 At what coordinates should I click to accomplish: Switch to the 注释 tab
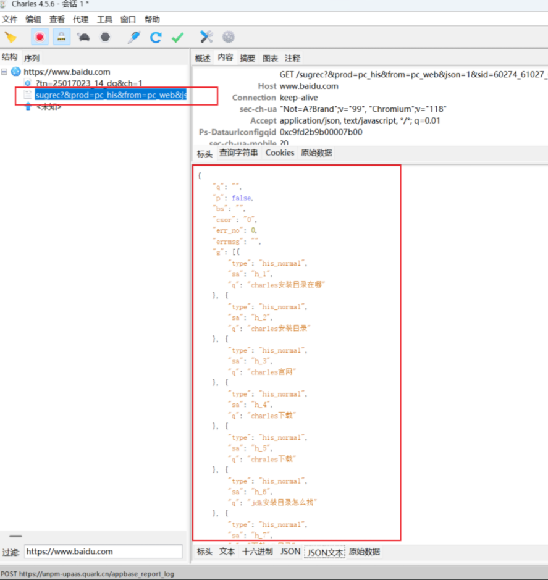[293, 58]
